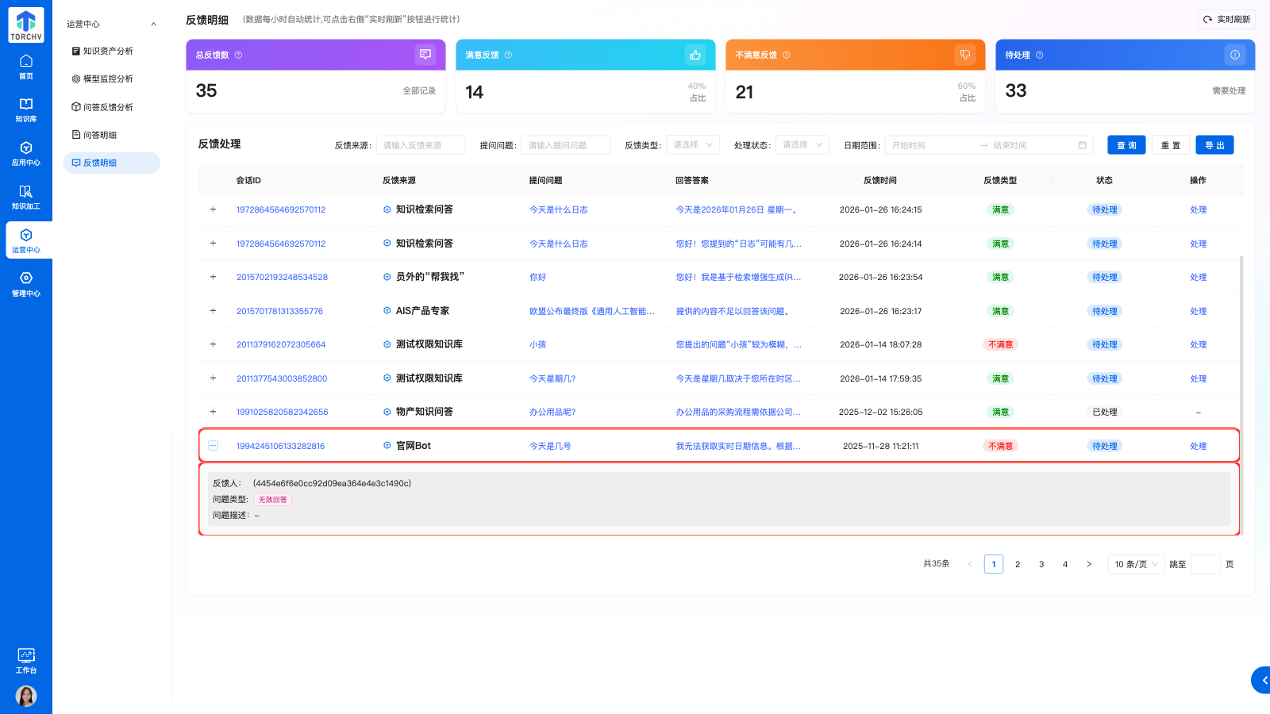Viewport: 1270px width, 714px height.
Task: Collapse the expanded 官网Bot row
Action: [x=213, y=446]
